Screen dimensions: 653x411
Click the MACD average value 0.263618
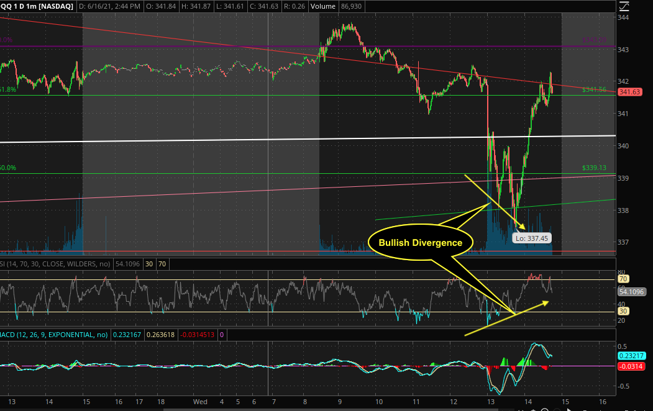coord(160,335)
